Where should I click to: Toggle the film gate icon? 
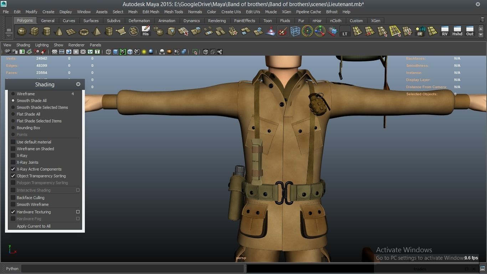62,52
